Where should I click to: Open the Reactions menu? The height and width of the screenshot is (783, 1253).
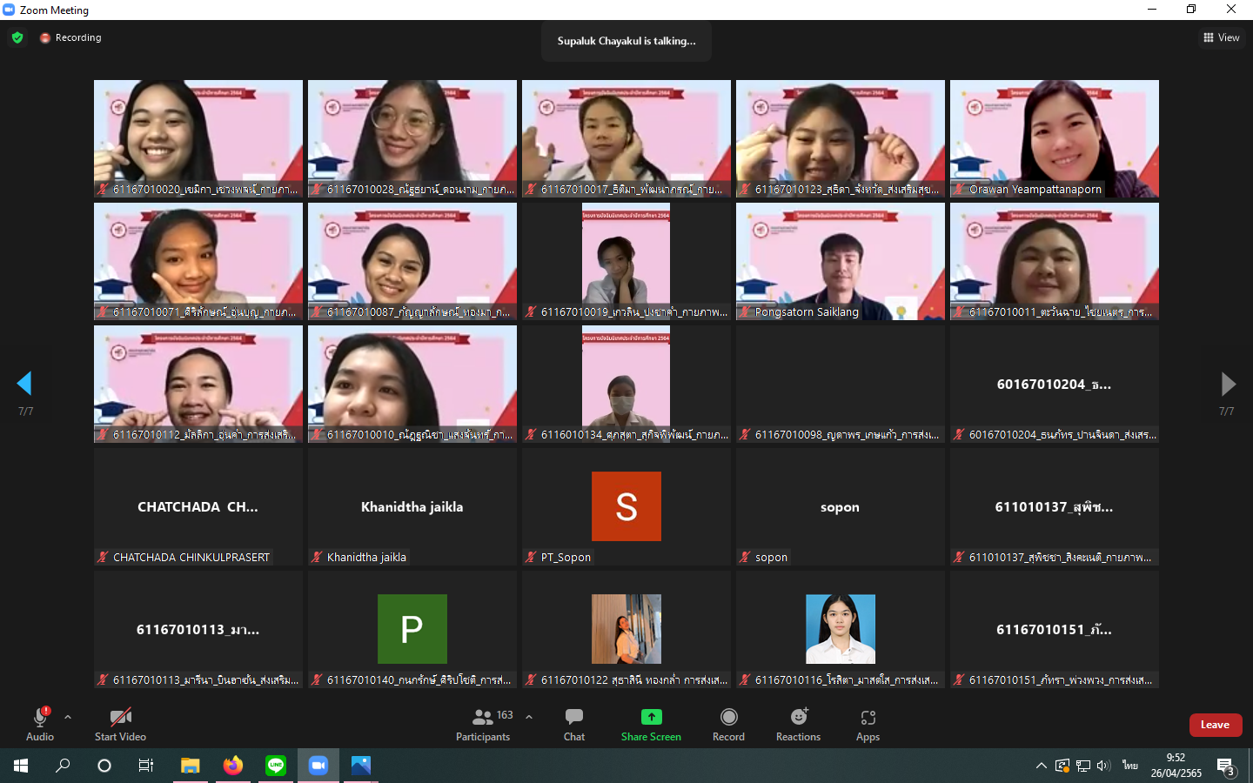coord(798,723)
